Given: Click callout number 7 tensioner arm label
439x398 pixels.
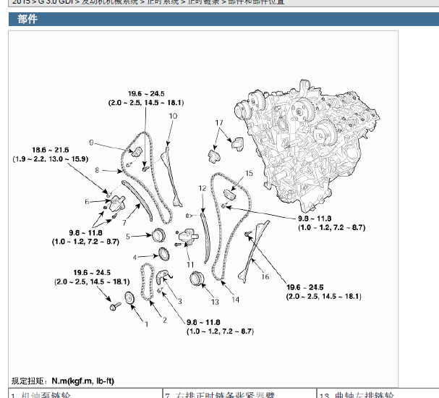Looking at the screenshot, I should point(124,214).
